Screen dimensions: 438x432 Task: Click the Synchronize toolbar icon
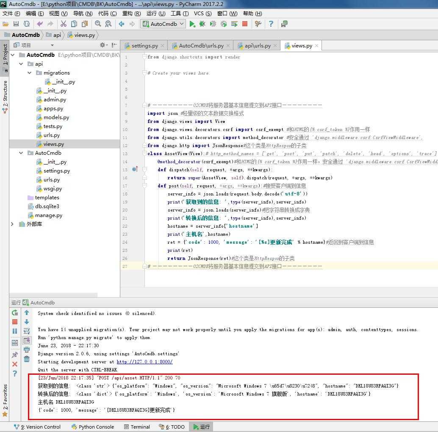coord(27,24)
